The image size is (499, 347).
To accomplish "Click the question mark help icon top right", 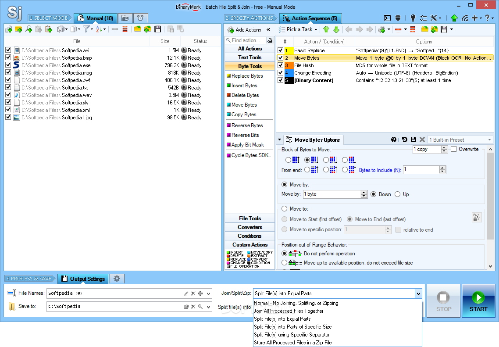I will coord(487,18).
